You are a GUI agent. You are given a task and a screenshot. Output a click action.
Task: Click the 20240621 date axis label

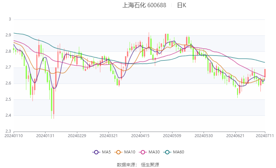click(x=235, y=136)
